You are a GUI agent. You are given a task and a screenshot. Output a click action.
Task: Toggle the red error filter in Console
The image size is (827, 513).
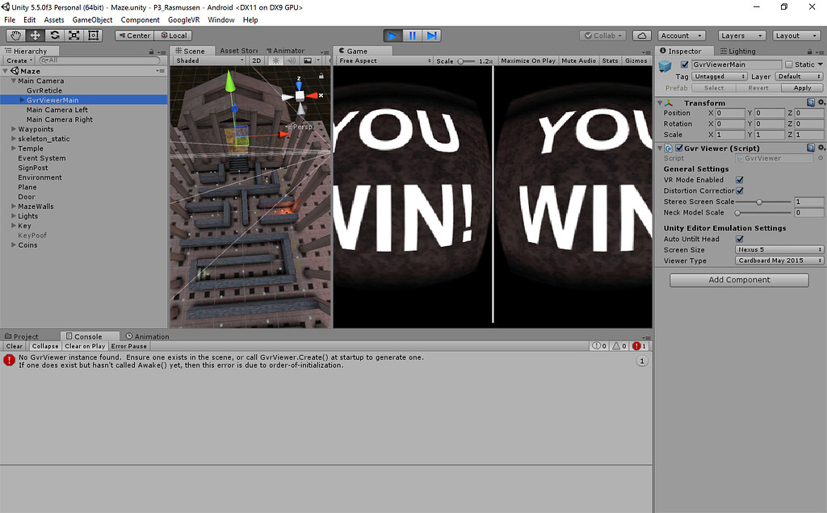tap(637, 345)
